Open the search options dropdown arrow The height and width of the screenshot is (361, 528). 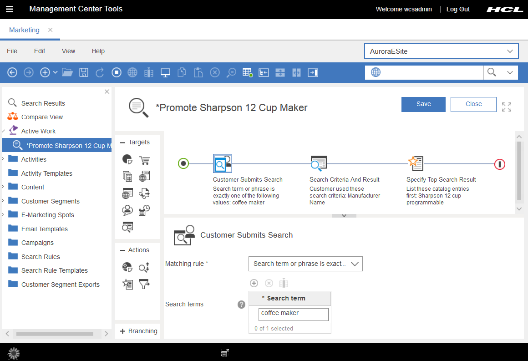point(510,72)
